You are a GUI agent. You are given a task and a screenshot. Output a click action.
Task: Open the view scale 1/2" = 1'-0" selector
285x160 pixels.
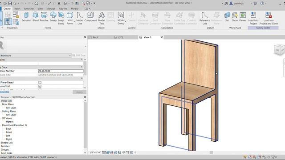(x=95, y=152)
